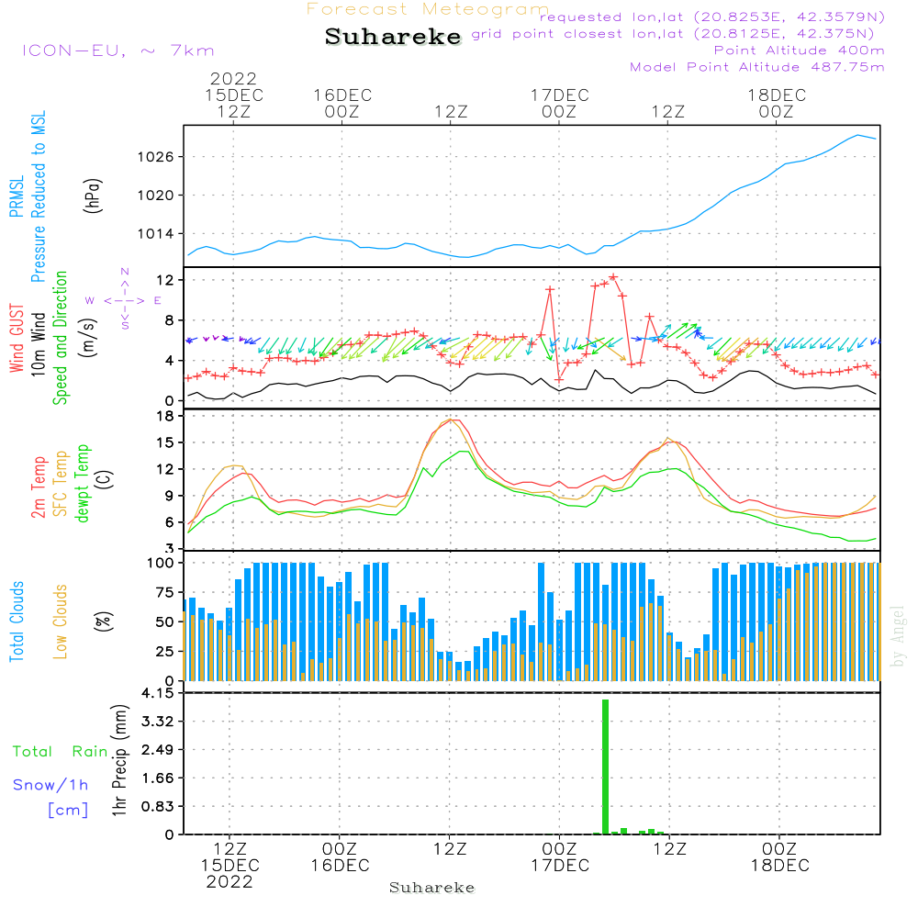Click the highest red wind gust marker
The width and height of the screenshot is (918, 918).
(x=612, y=276)
